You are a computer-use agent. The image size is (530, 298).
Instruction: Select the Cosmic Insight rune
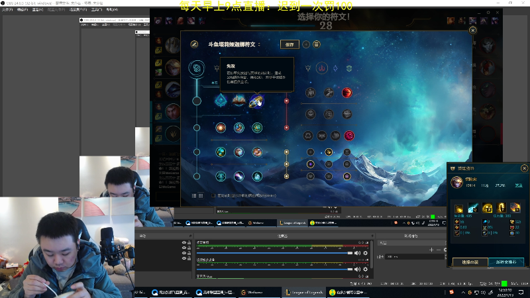(221, 176)
